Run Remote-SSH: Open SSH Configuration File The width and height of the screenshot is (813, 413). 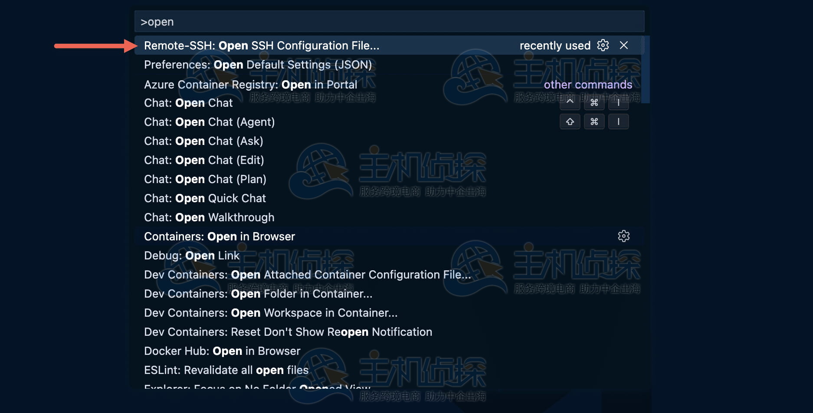tap(262, 46)
